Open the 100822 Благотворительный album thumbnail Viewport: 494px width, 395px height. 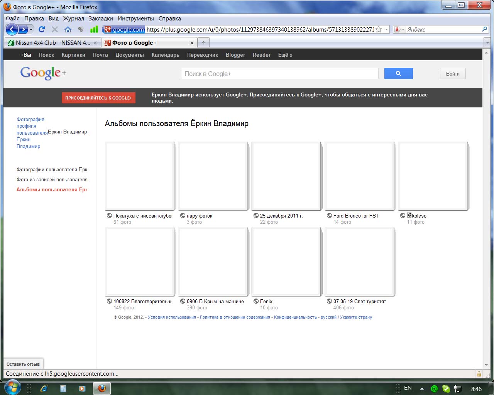pos(140,262)
